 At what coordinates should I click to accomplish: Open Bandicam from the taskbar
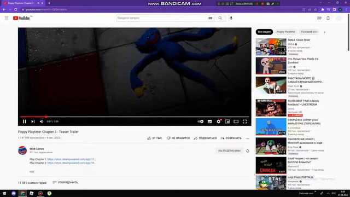tap(40, 193)
